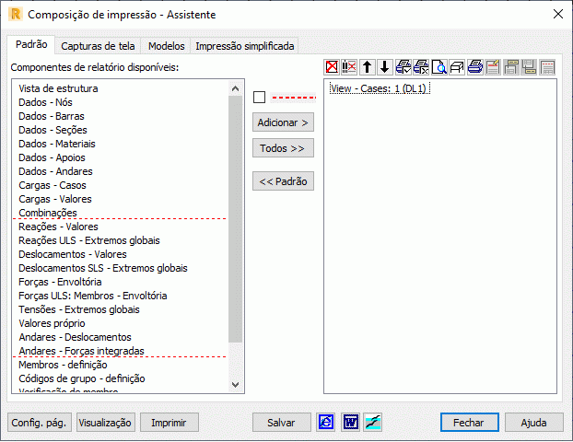Select 'Tensões - Extremos globais' component
This screenshot has width=573, height=442.
79,309
